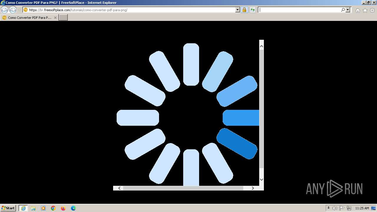Open the recent pages dropdown arrow
The height and width of the screenshot is (212, 377).
[19, 10]
